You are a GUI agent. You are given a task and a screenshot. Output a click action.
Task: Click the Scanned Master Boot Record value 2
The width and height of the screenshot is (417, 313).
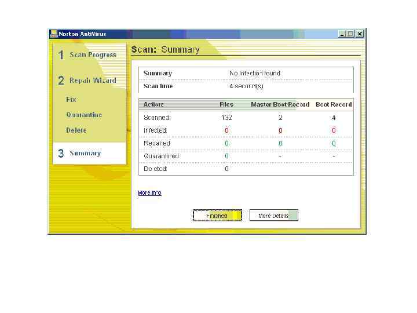pos(280,118)
